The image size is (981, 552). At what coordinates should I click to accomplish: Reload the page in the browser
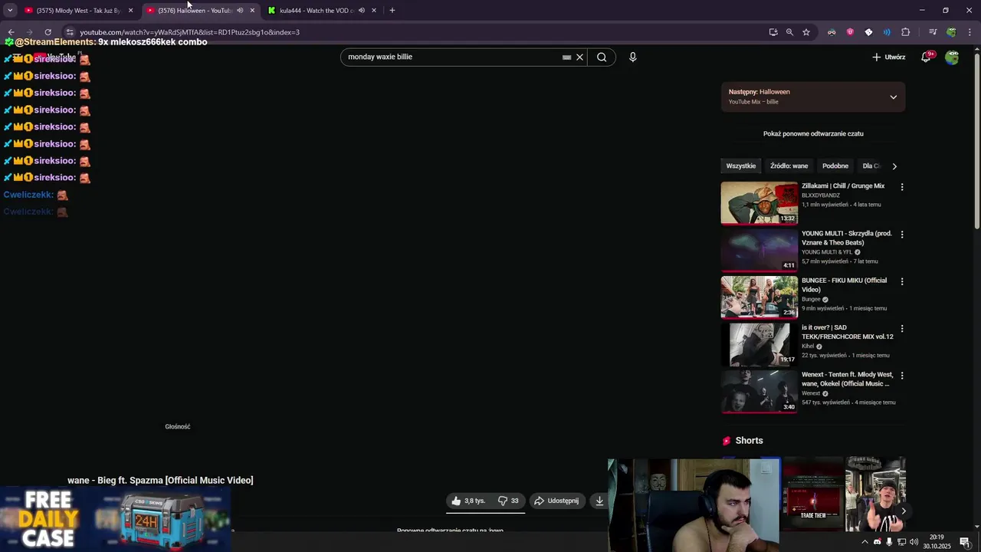(x=48, y=32)
